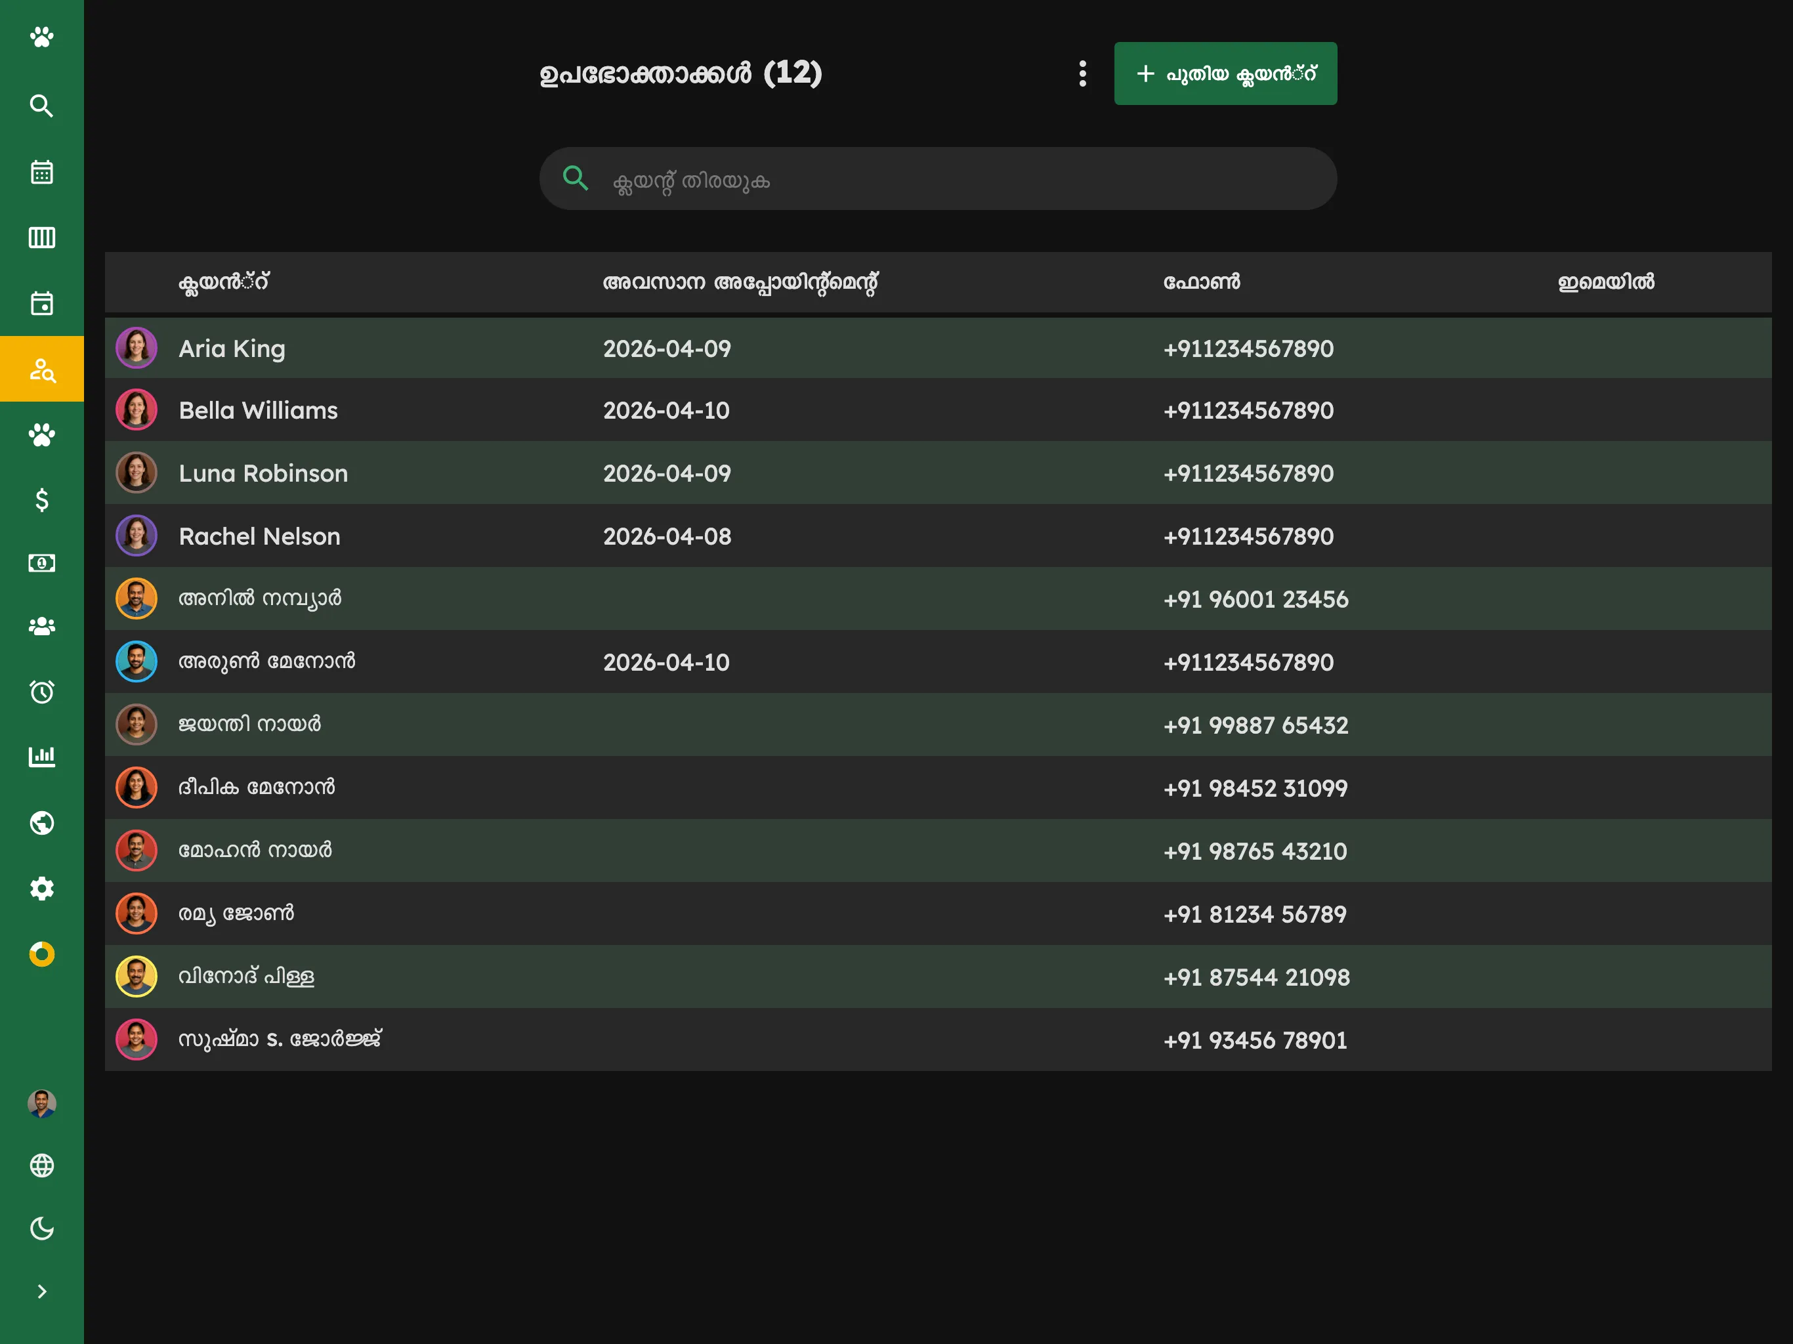The image size is (1793, 1344).
Task: Click phone +91 96001 23456
Action: point(1255,600)
